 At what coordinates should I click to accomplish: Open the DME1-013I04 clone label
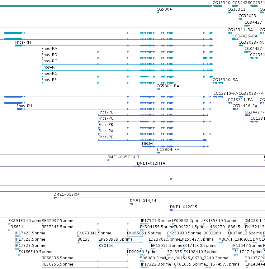(67, 195)
